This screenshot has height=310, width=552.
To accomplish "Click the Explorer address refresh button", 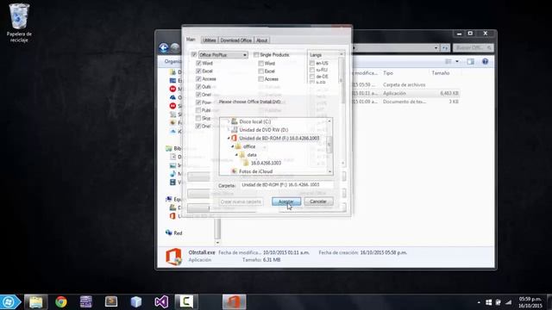I will [x=445, y=48].
